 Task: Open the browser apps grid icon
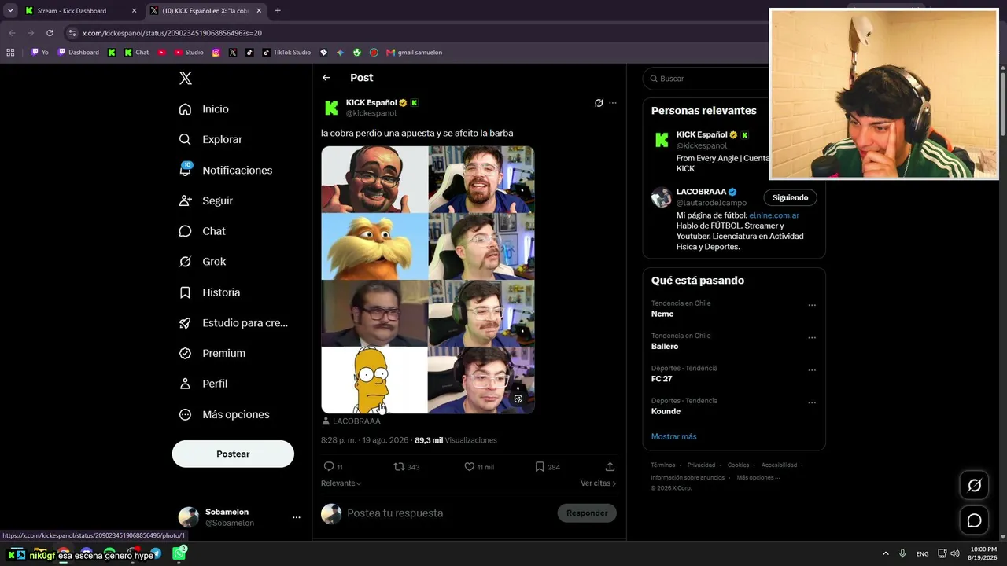[10, 53]
